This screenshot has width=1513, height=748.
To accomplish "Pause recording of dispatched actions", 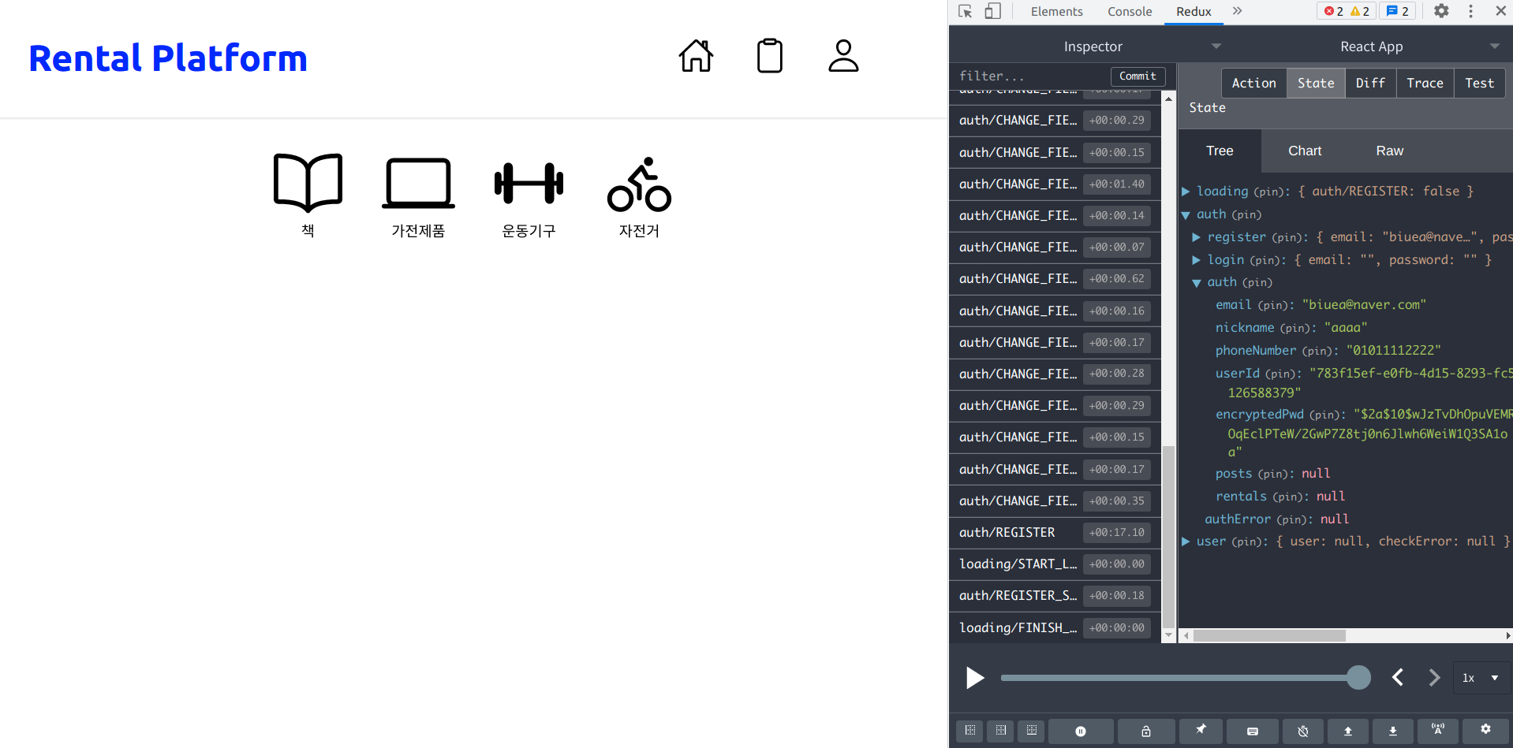I will pos(1081,731).
